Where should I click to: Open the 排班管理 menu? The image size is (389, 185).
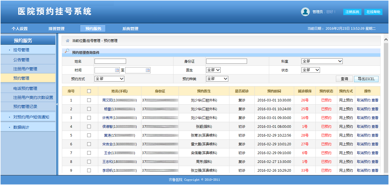pyautogui.click(x=57, y=29)
